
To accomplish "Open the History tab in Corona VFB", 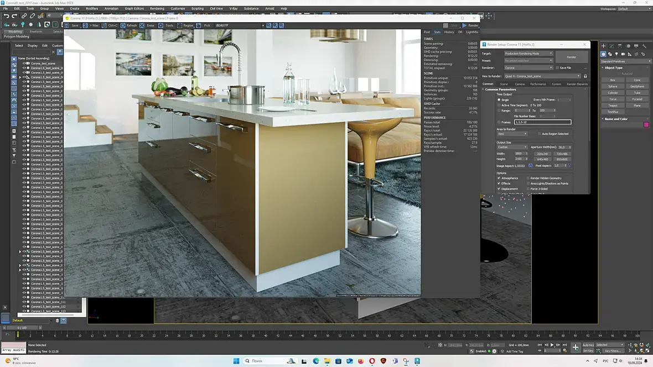I will click(449, 32).
